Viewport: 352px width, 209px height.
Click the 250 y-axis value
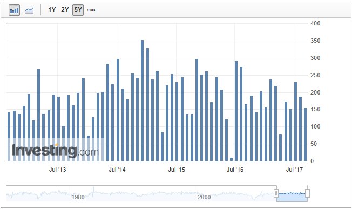(x=315, y=75)
